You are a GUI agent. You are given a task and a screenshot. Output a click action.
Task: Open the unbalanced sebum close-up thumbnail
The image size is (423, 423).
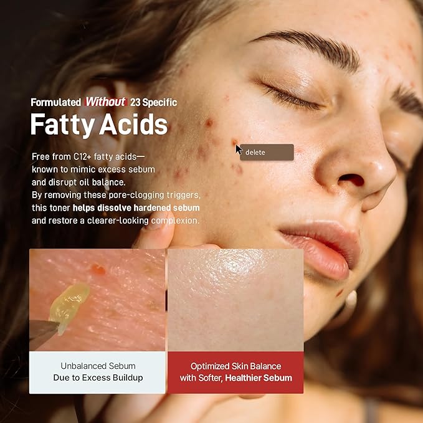97,300
